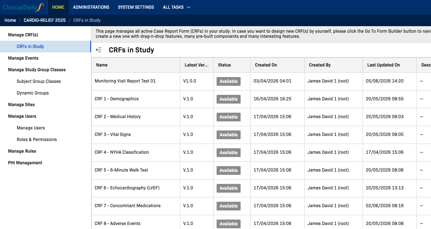Select CRF 3 - Vital Signs name
The height and width of the screenshot is (229, 431).
point(113,134)
